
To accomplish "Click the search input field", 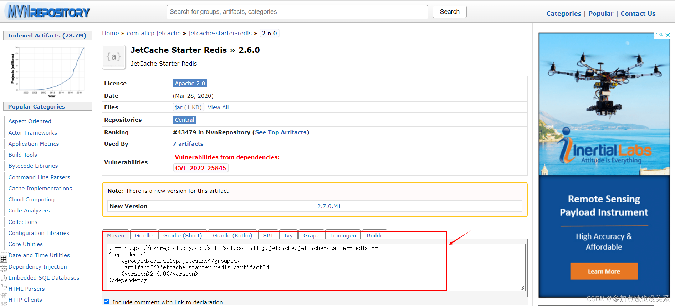I will pos(297,12).
